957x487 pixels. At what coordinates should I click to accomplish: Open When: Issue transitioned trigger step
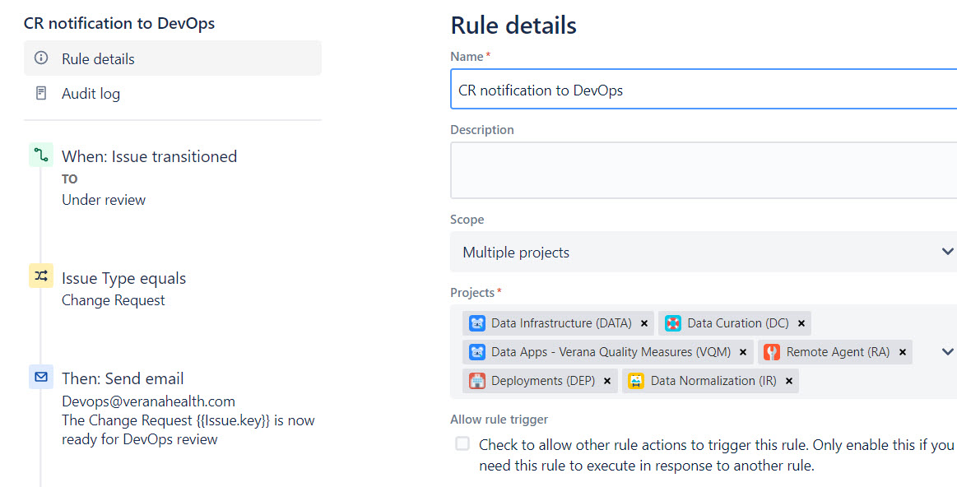pos(149,156)
